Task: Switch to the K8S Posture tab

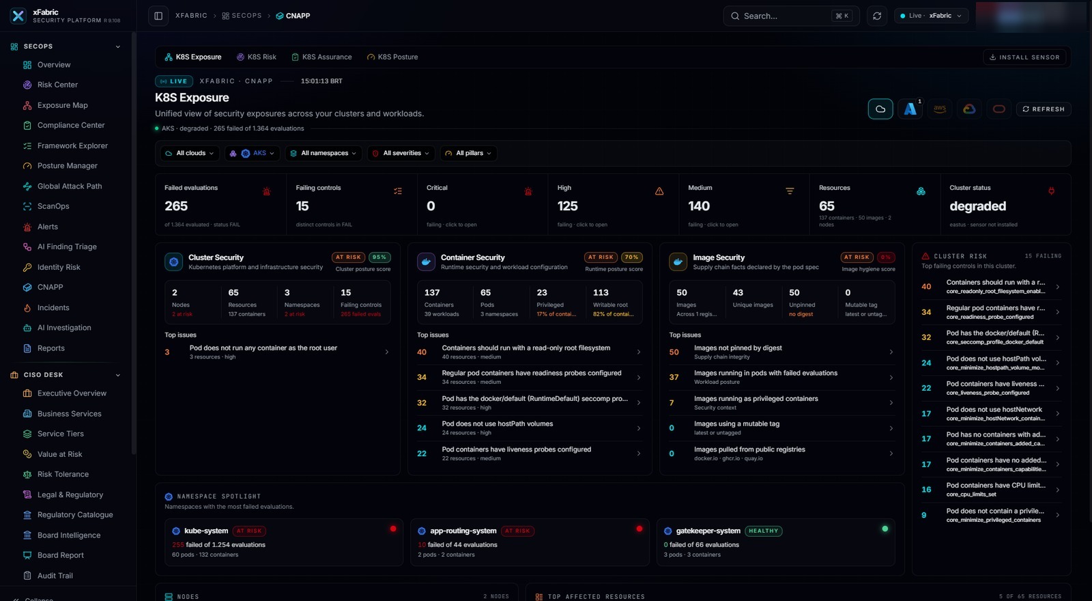Action: point(392,57)
